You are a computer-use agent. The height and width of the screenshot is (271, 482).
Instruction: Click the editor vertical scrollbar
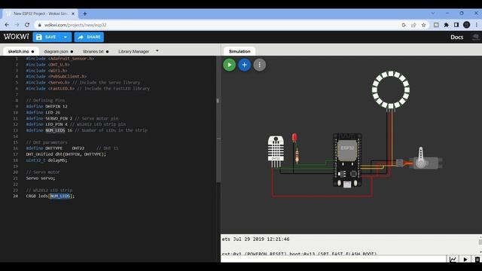(x=218, y=120)
